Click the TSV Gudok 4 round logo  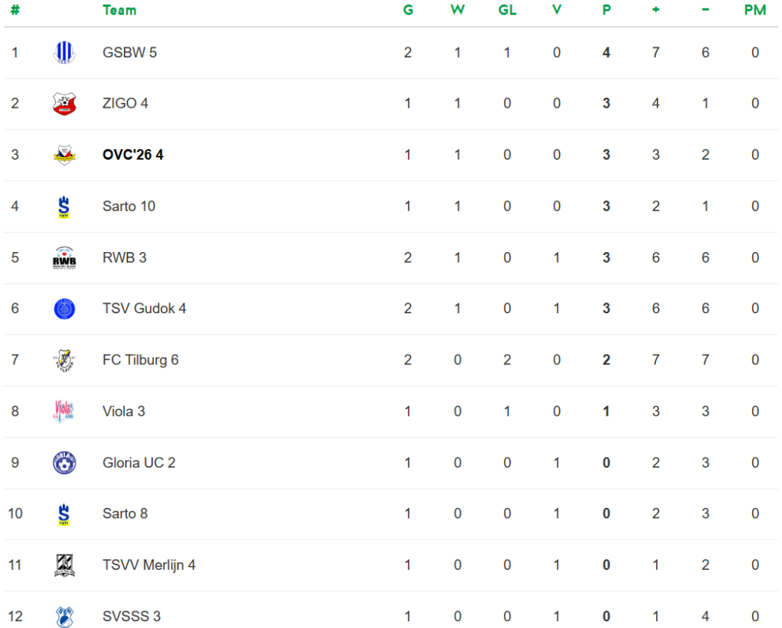tap(64, 309)
